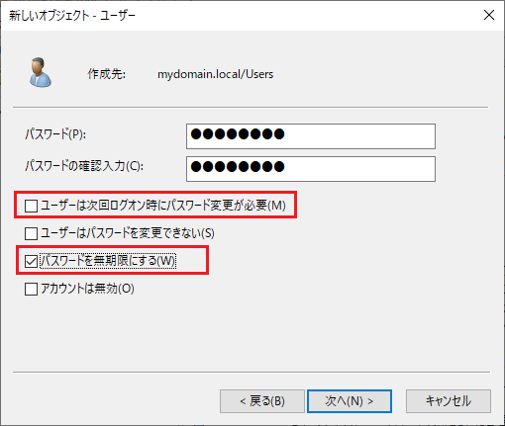Uncheck パスワードを無期限にする checkbox
505x426 pixels.
[x=31, y=261]
